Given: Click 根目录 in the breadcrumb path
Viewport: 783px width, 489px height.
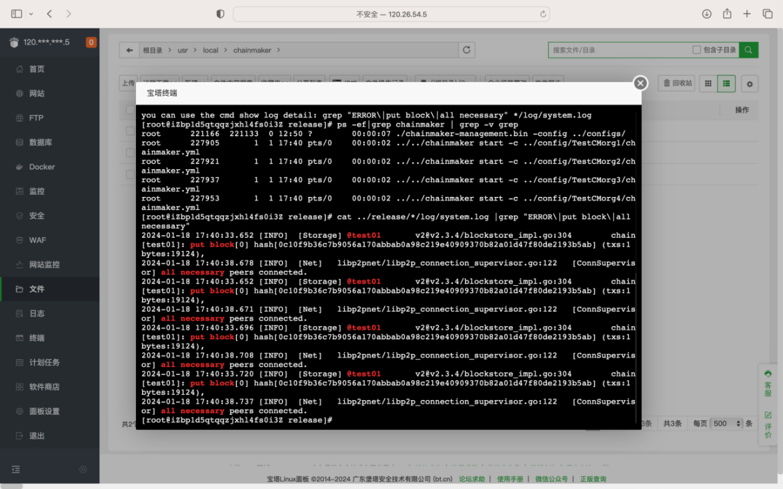Looking at the screenshot, I should (x=153, y=50).
